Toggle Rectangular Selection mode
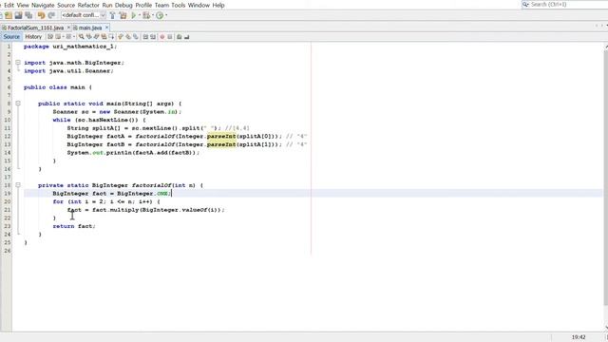 (x=112, y=37)
